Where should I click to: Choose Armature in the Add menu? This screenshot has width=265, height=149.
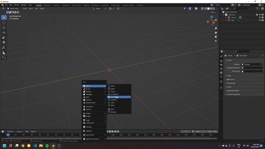pos(94,107)
